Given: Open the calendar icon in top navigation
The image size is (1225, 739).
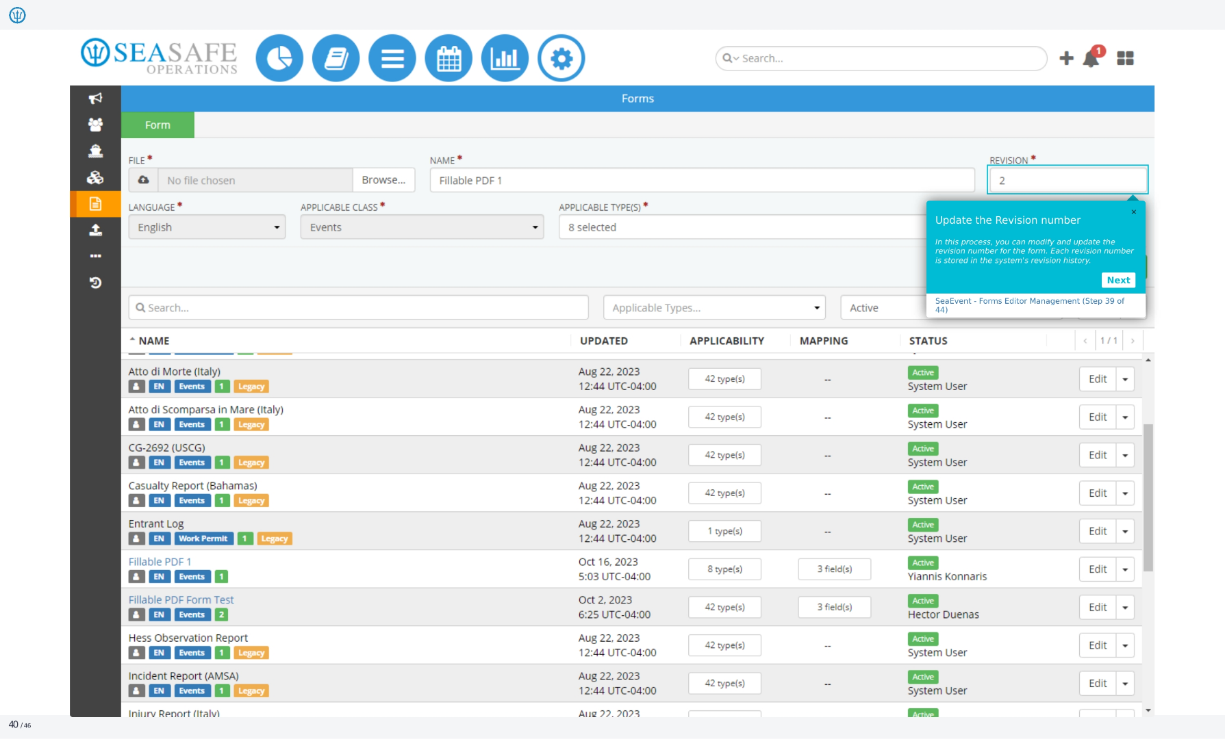Looking at the screenshot, I should pos(449,58).
